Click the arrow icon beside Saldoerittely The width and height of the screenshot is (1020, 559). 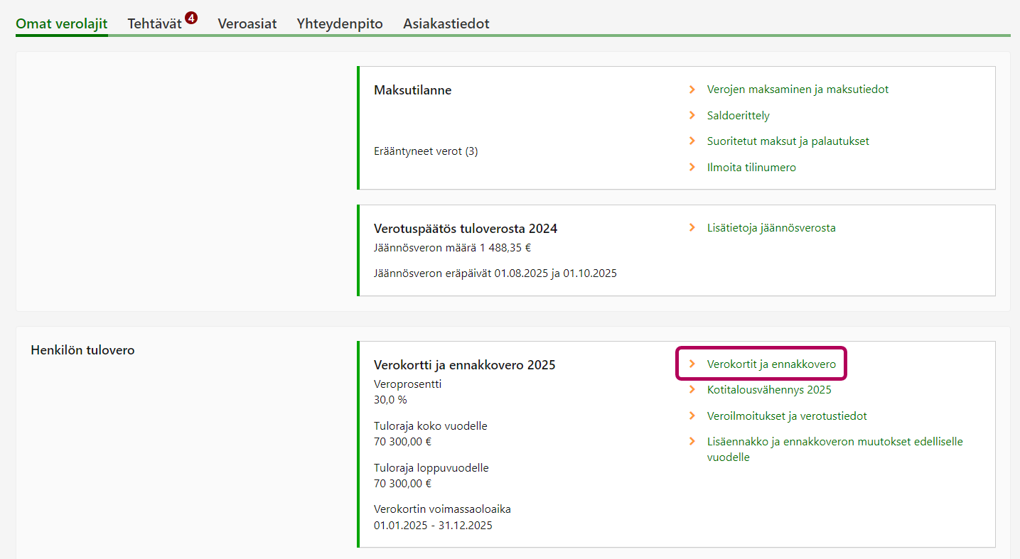point(692,115)
